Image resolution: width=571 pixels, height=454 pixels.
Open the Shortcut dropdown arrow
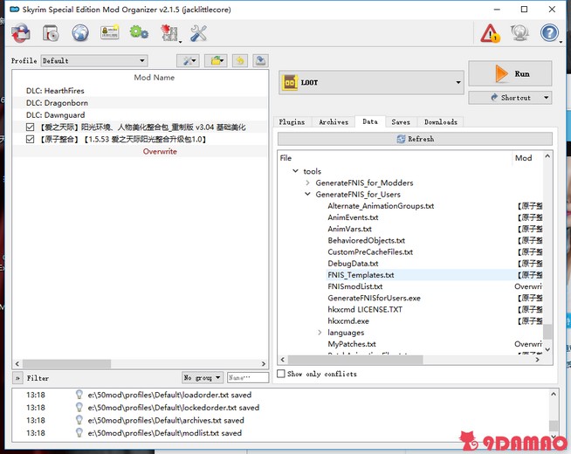547,98
